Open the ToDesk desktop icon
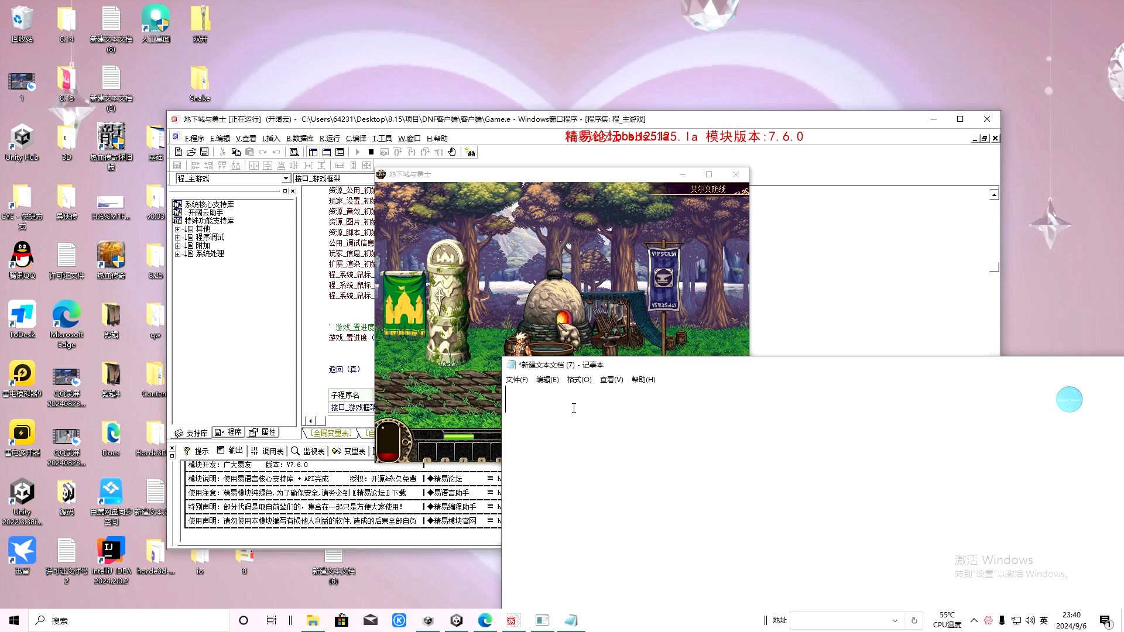The width and height of the screenshot is (1124, 632). pyautogui.click(x=22, y=320)
